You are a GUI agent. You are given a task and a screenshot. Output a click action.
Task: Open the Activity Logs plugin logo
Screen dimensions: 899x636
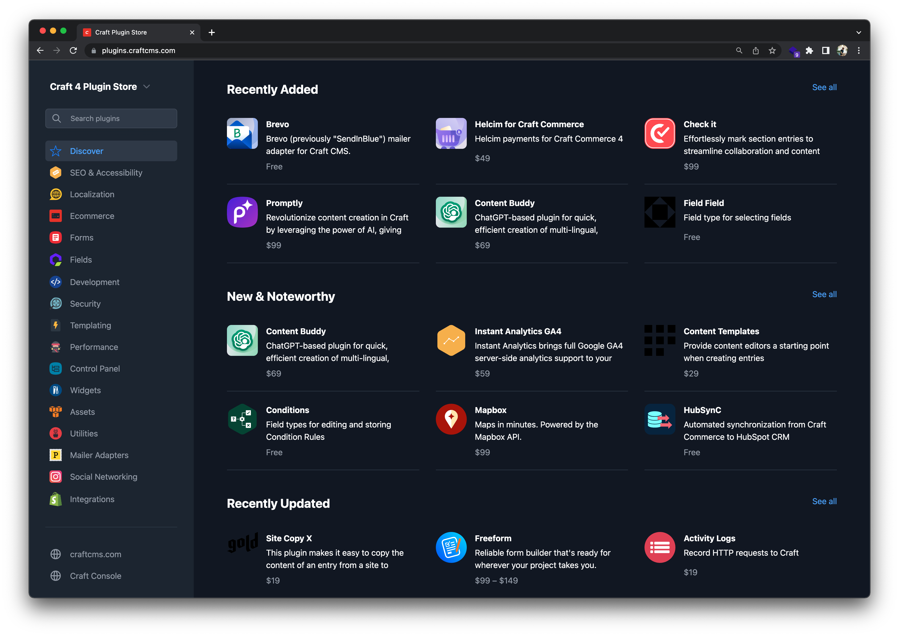(660, 547)
